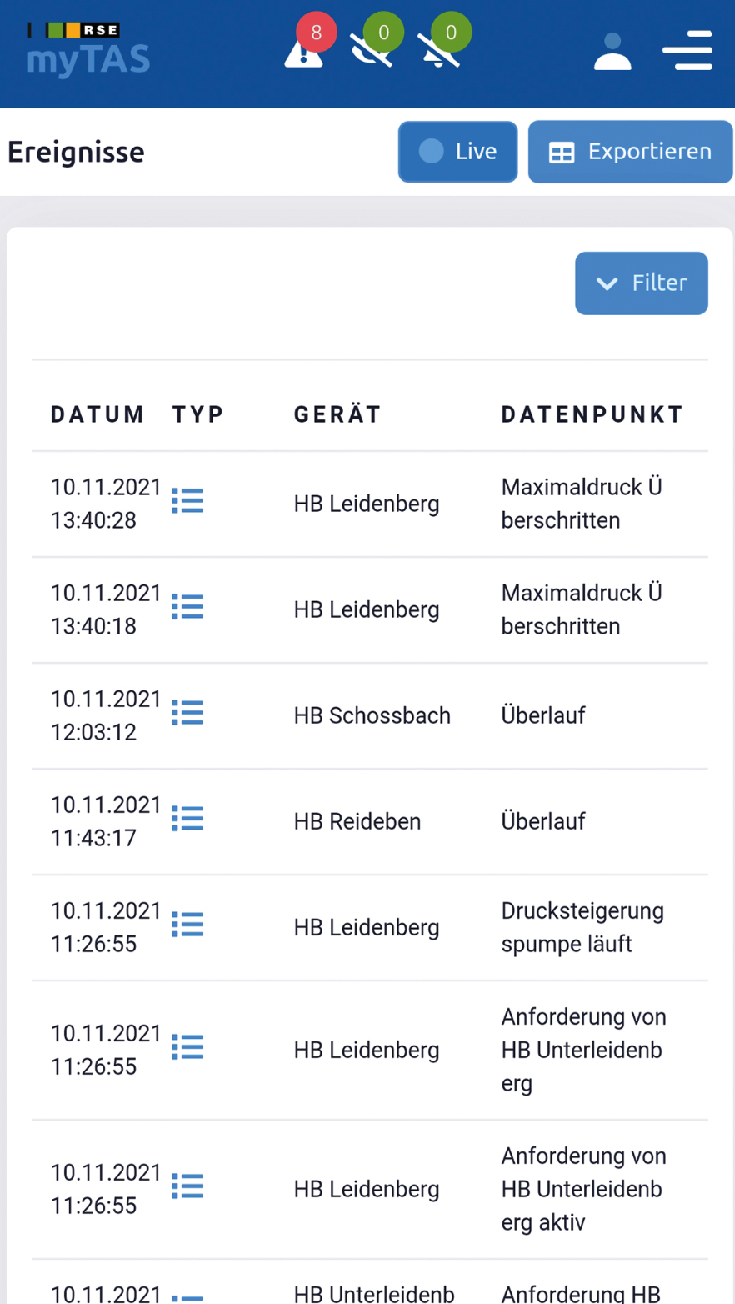The width and height of the screenshot is (735, 1304).
Task: Export events with the Exportieren button
Action: click(630, 152)
